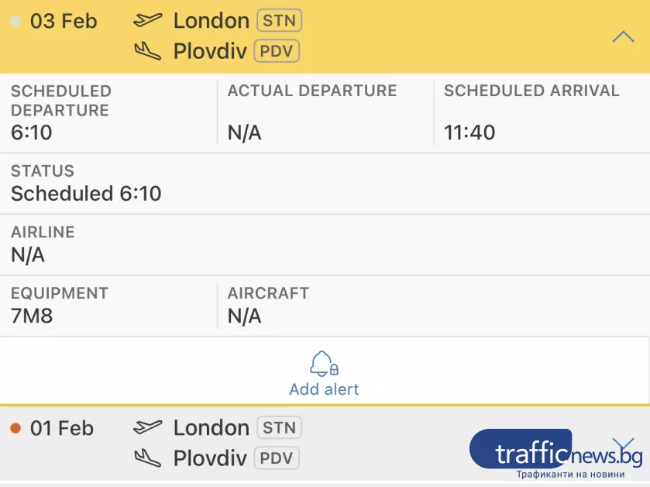Click the takeoff plane icon in 03 Feb row

(148, 21)
